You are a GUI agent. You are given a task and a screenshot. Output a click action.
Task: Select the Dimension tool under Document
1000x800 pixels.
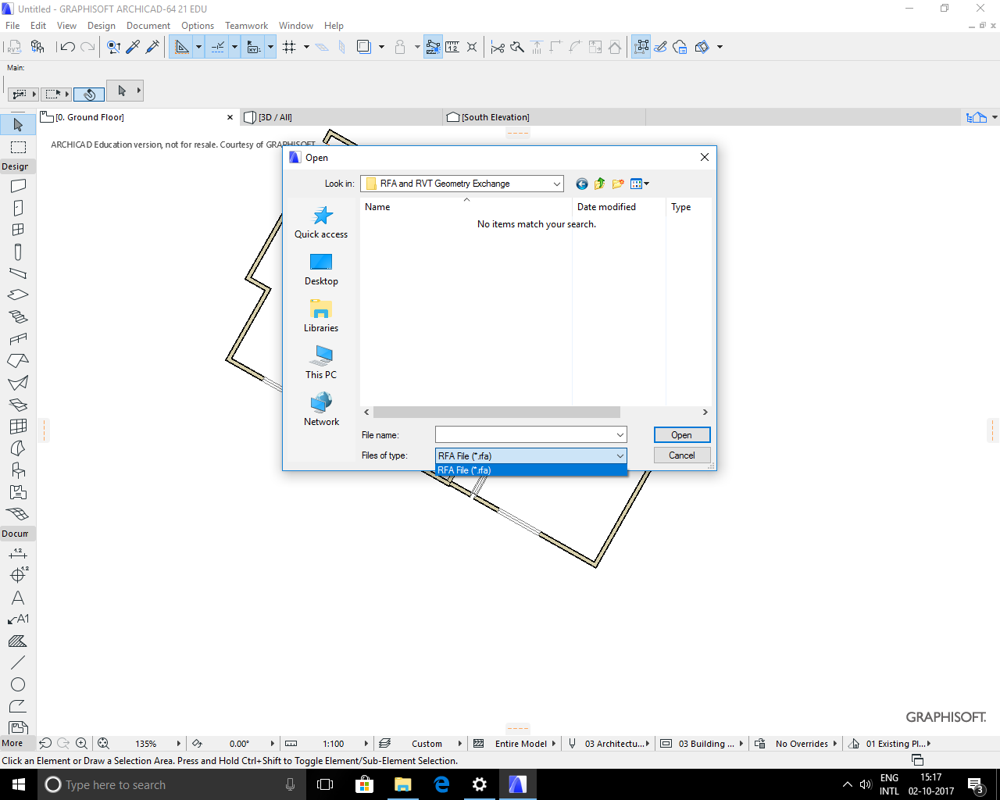coord(18,554)
